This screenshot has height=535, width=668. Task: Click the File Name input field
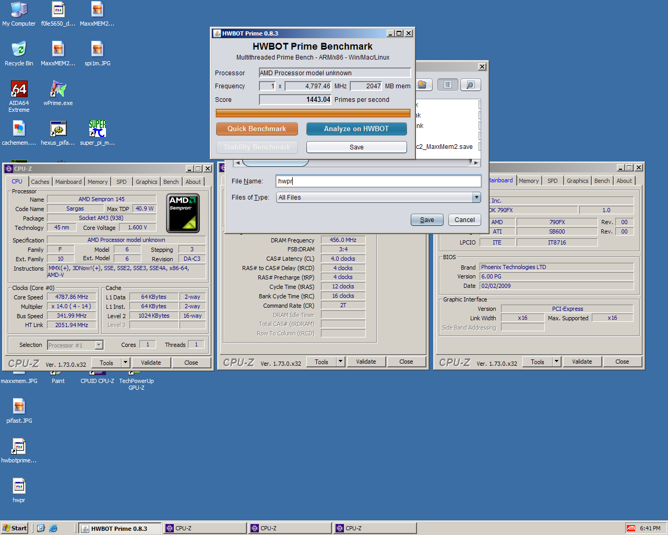click(x=378, y=181)
